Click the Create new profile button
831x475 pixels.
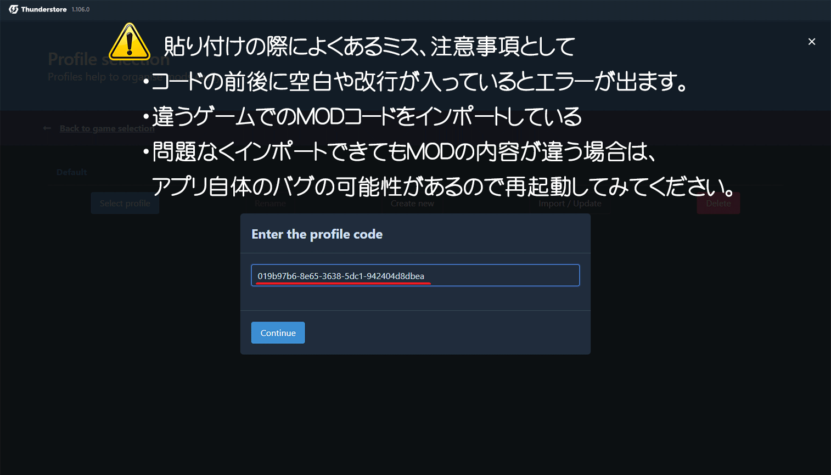tap(412, 203)
